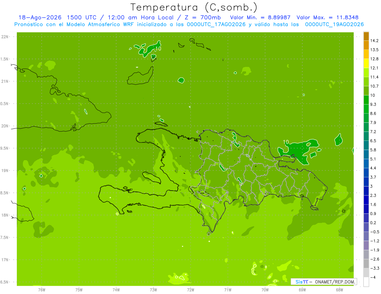
Task: Click the colorbar label "14.2"
Action: (374, 41)
